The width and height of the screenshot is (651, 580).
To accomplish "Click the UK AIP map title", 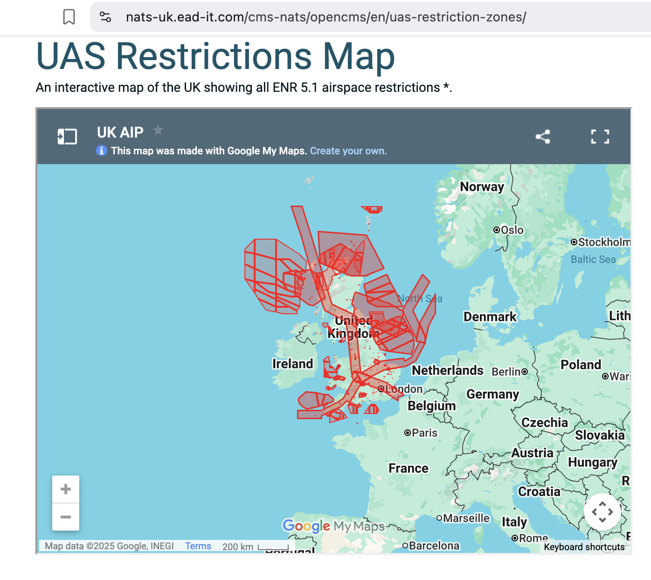I will pyautogui.click(x=120, y=132).
